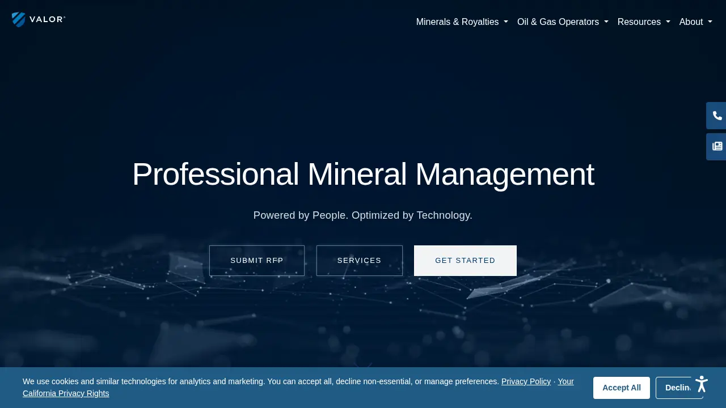Expand the Oil & Gas Operators menu

click(563, 22)
